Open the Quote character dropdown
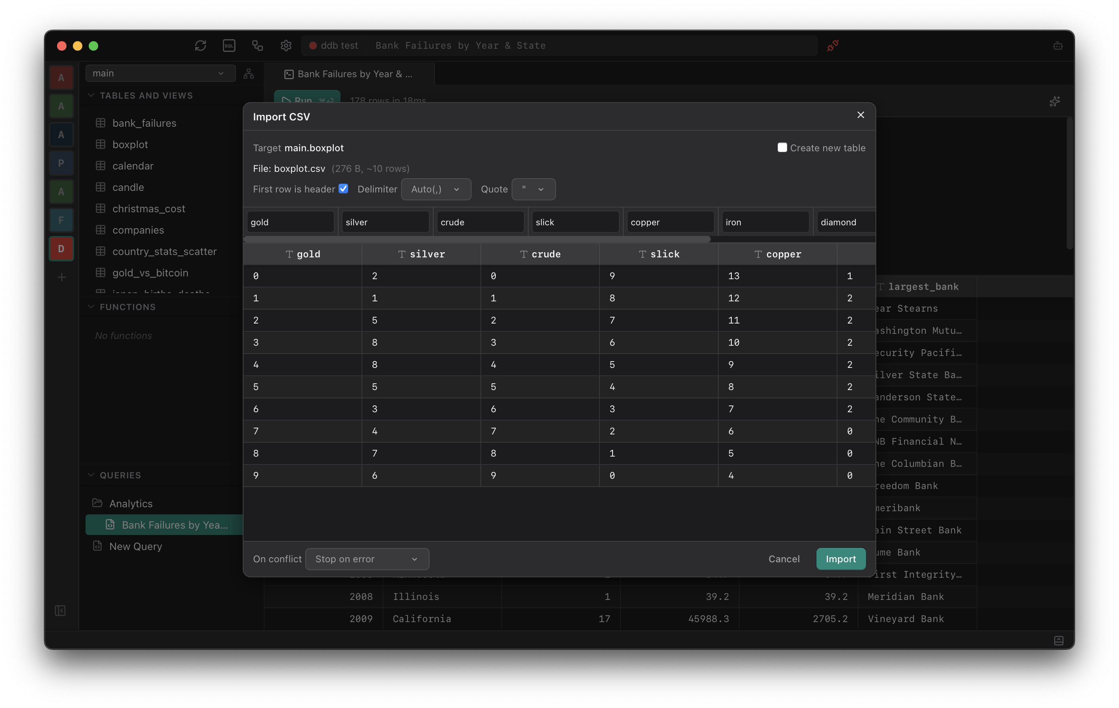Image resolution: width=1119 pixels, height=708 pixels. (533, 189)
